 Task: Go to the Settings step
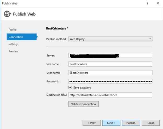pyautogui.click(x=13, y=44)
